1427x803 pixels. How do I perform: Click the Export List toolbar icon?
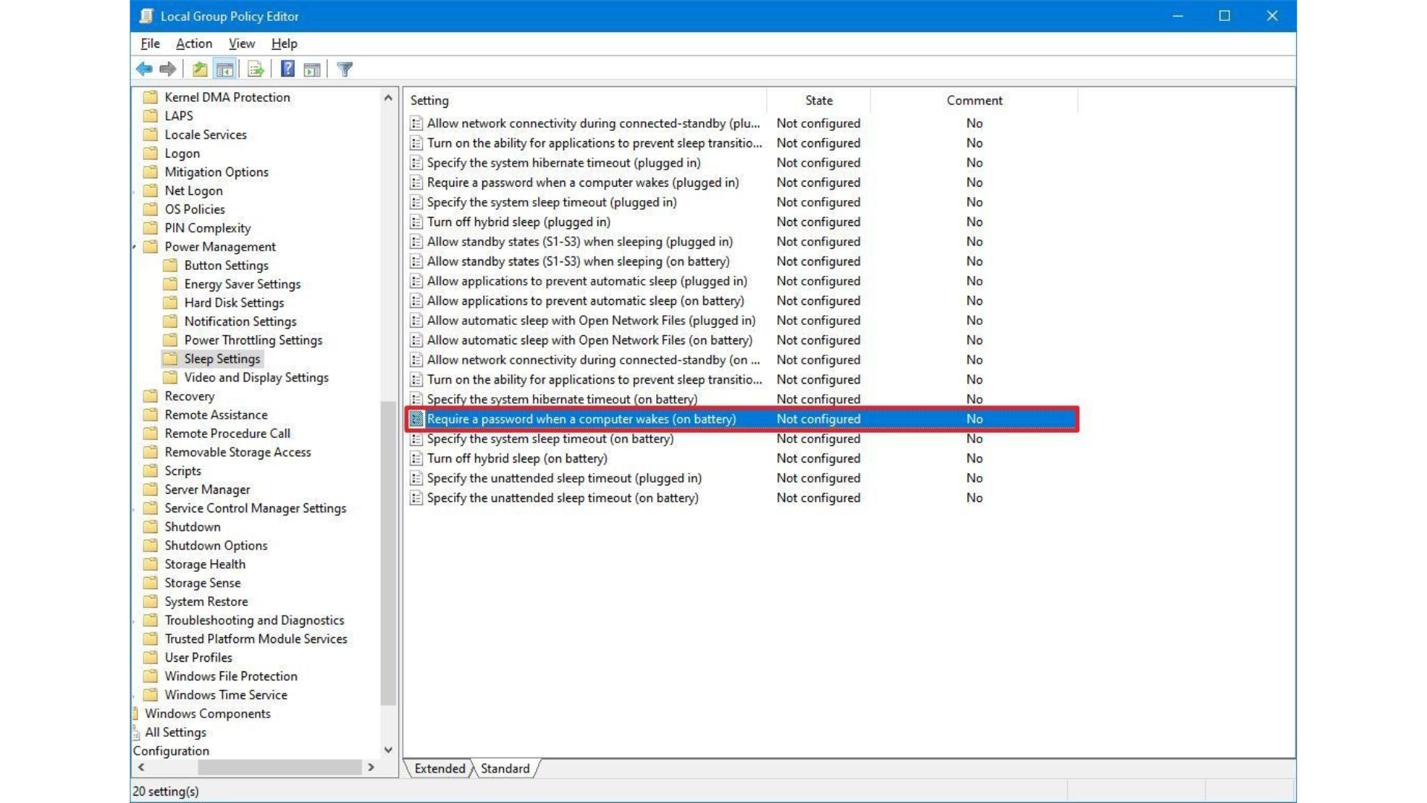point(255,69)
